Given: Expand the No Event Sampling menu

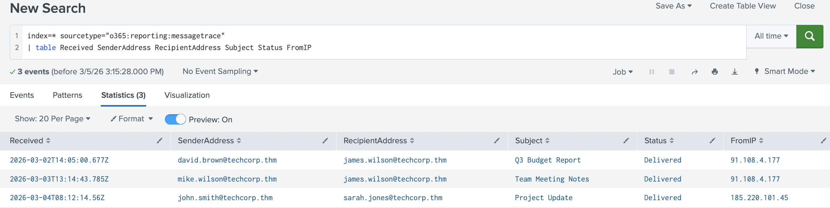Looking at the screenshot, I should tap(220, 71).
